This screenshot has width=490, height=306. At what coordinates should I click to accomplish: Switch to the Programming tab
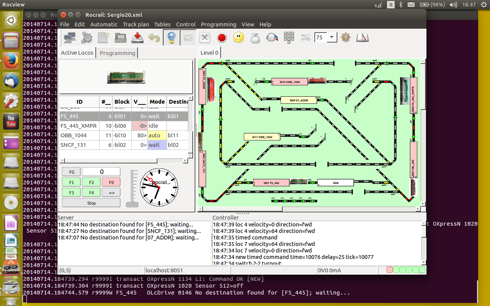118,53
